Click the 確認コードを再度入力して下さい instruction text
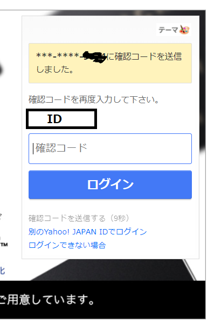221x321 pixels. [x=94, y=99]
